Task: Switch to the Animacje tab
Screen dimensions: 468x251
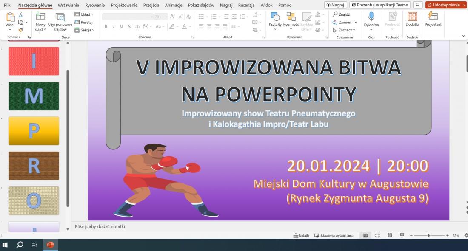Action: coord(174,5)
